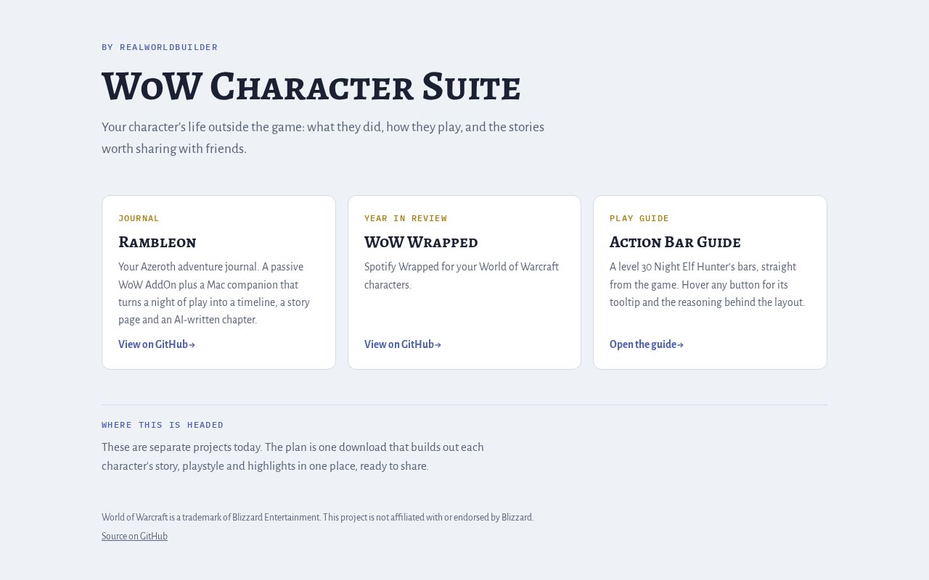Screen dimensions: 929x580
Task: Click the BY REALWORLDBUILDER byline
Action: 160,47
